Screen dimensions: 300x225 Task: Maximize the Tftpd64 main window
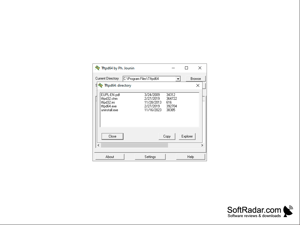[x=186, y=68]
